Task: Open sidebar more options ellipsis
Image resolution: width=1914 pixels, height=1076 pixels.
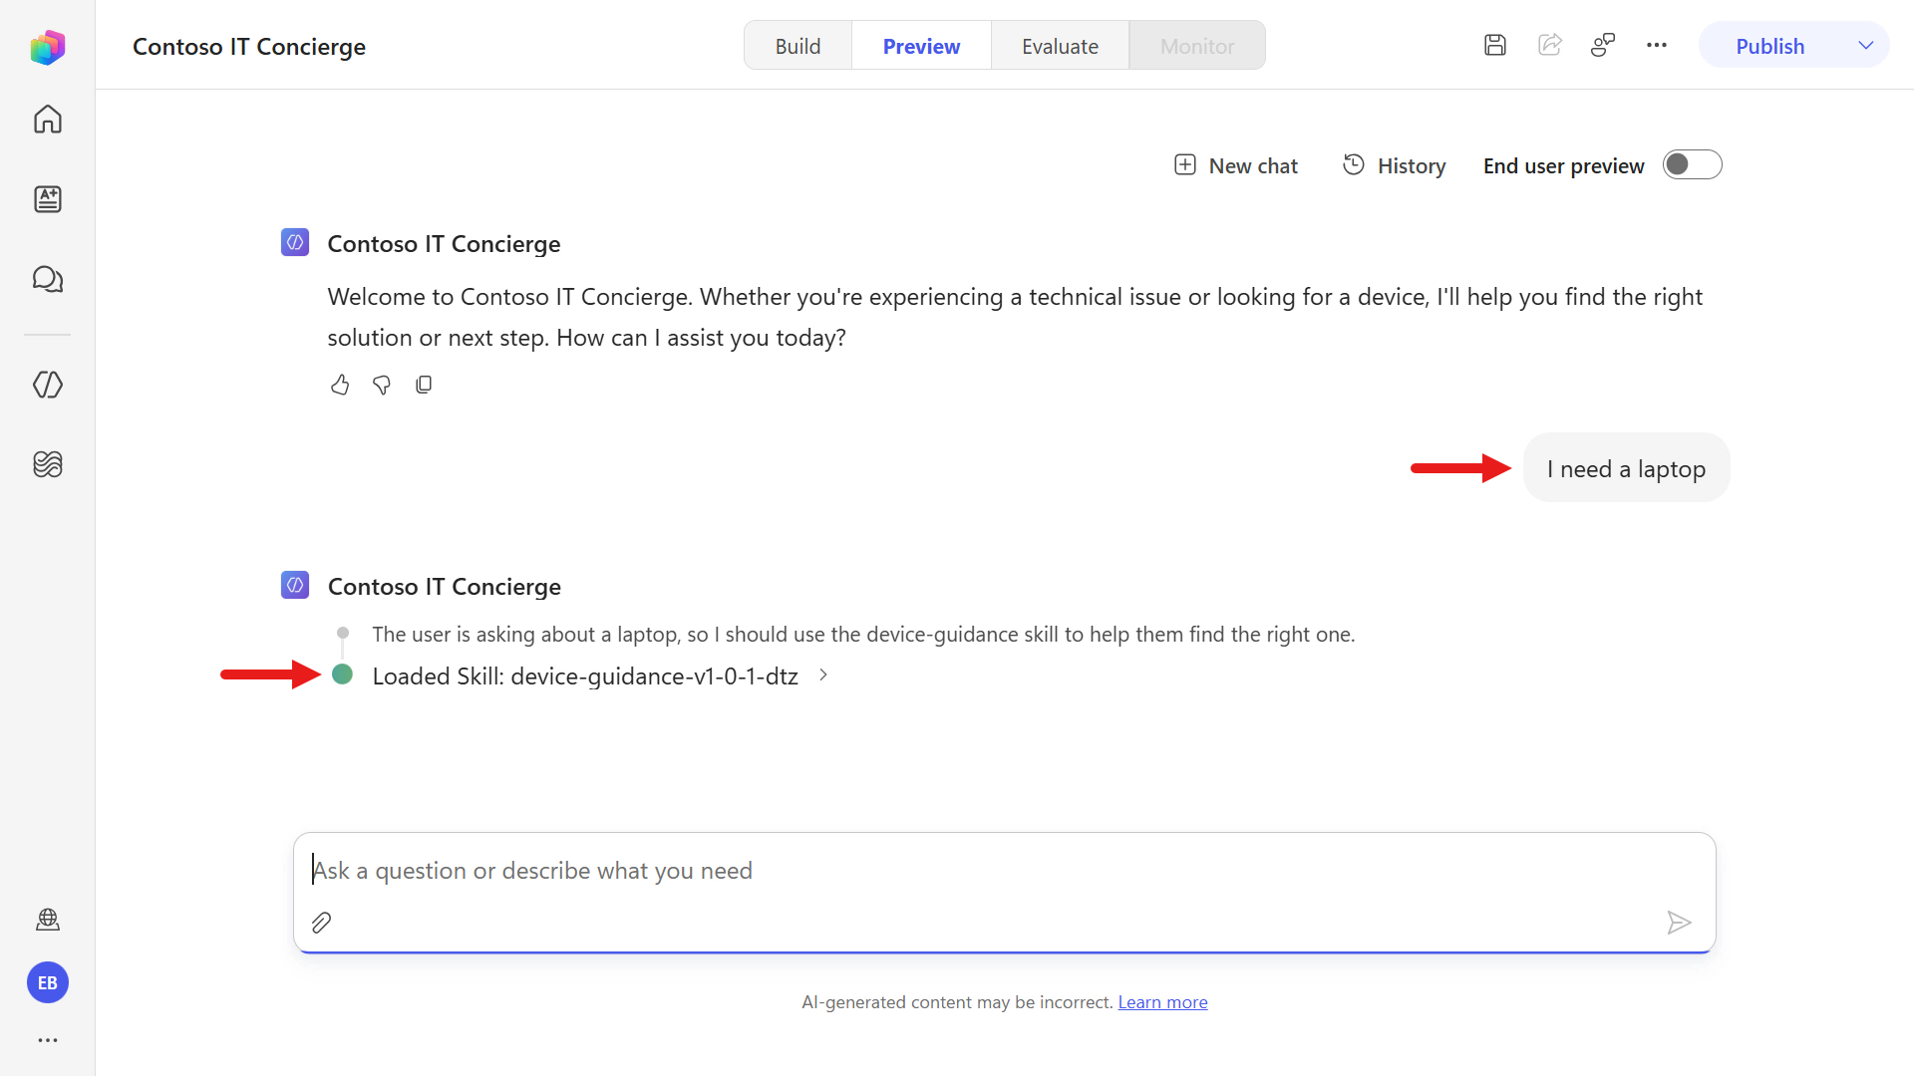Action: tap(48, 1040)
